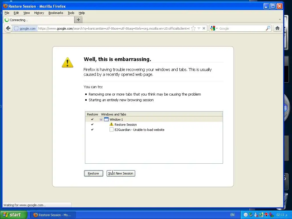Open the File menu

click(7, 13)
